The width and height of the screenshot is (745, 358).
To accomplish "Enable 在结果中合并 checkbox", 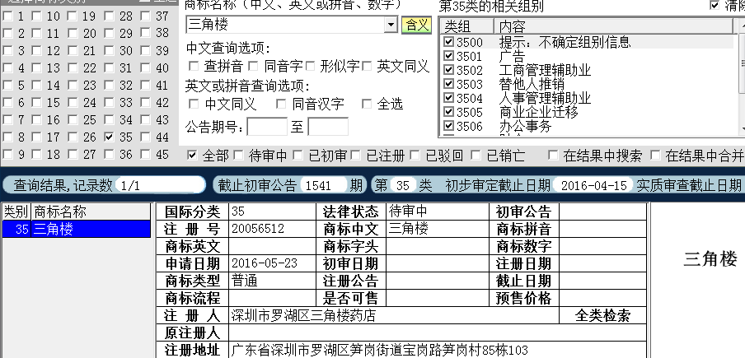I will tap(655, 155).
